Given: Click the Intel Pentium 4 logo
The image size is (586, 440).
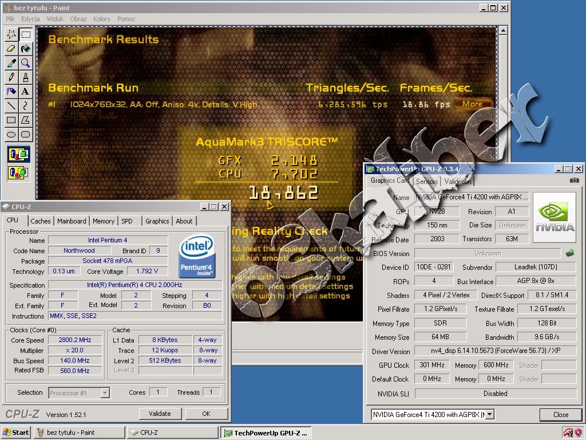Looking at the screenshot, I should [x=197, y=256].
